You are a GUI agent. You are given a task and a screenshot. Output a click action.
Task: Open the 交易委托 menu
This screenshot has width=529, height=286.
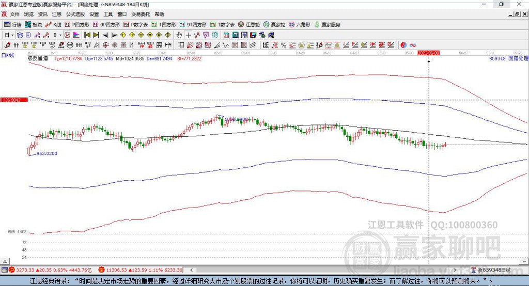141,14
